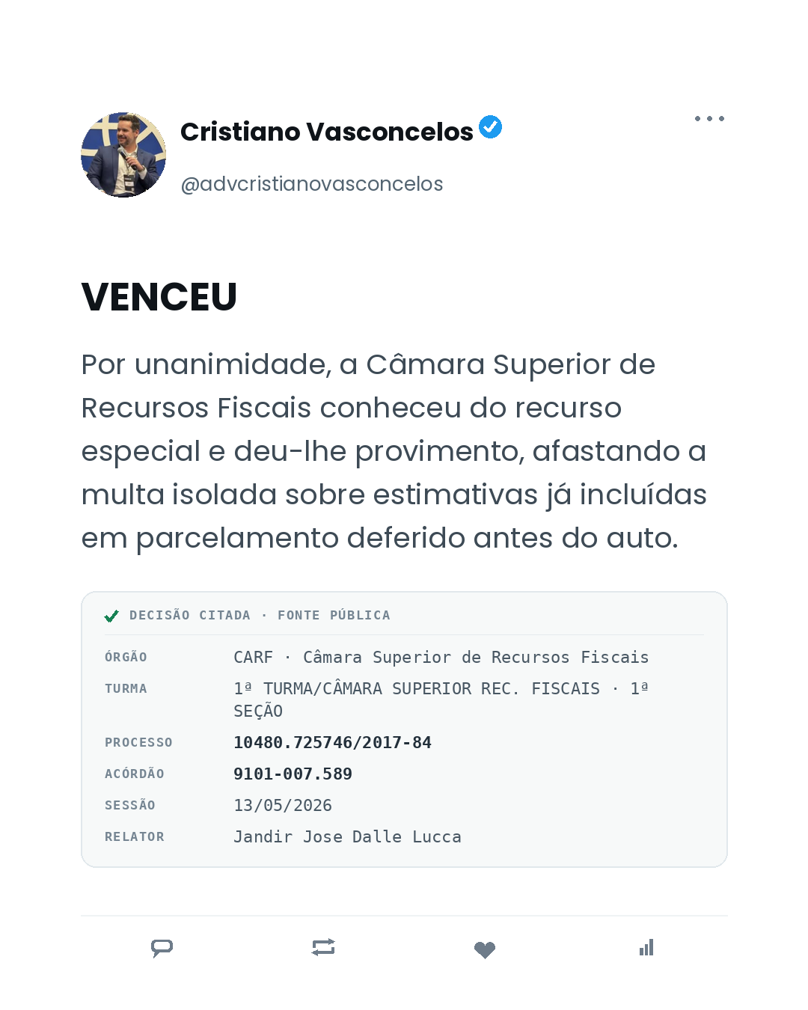Open the view analytics bar chart icon
This screenshot has height=1010, width=808.
pos(646,947)
